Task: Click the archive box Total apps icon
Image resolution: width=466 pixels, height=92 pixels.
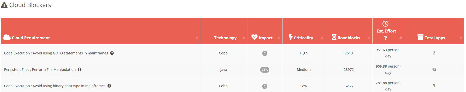Action: coord(420,37)
